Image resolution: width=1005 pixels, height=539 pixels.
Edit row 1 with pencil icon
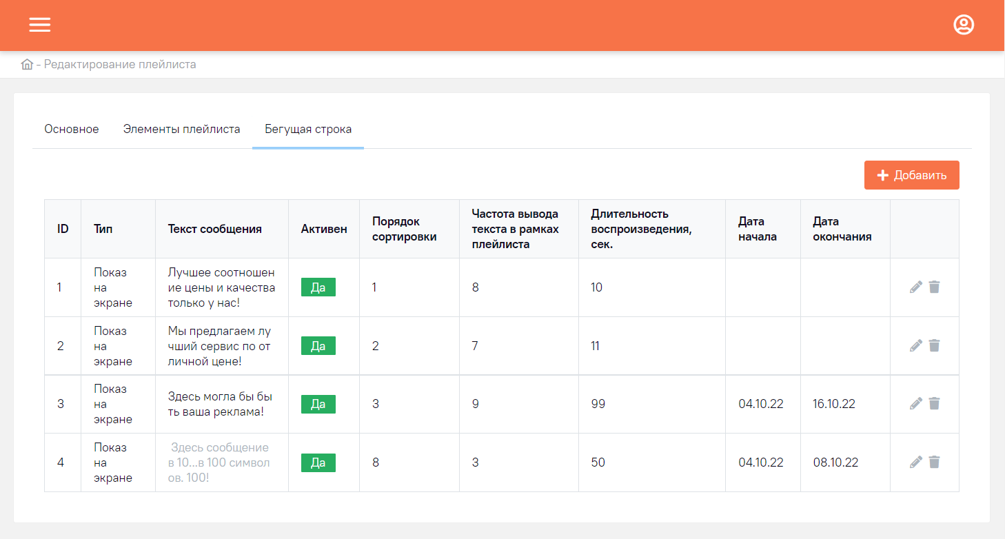click(915, 287)
